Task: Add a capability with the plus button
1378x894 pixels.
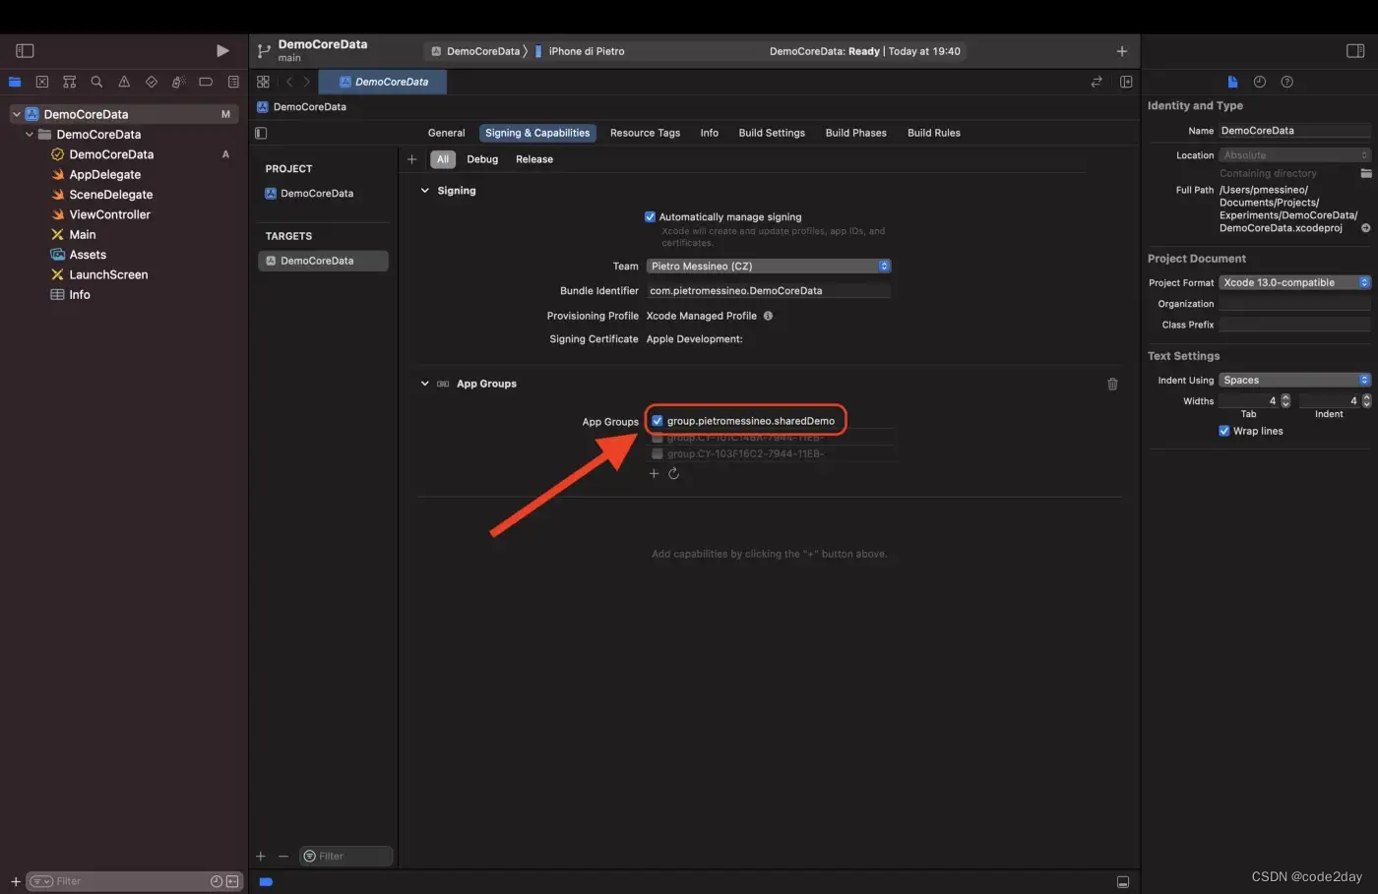Action: (x=412, y=159)
